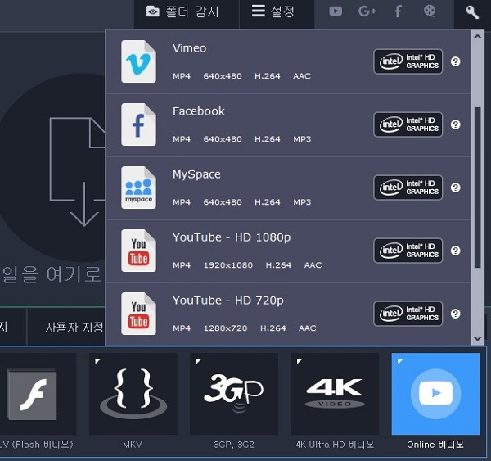The height and width of the screenshot is (461, 491).
Task: Click Intel HD Graphics badge in MySpace row
Action: point(408,188)
